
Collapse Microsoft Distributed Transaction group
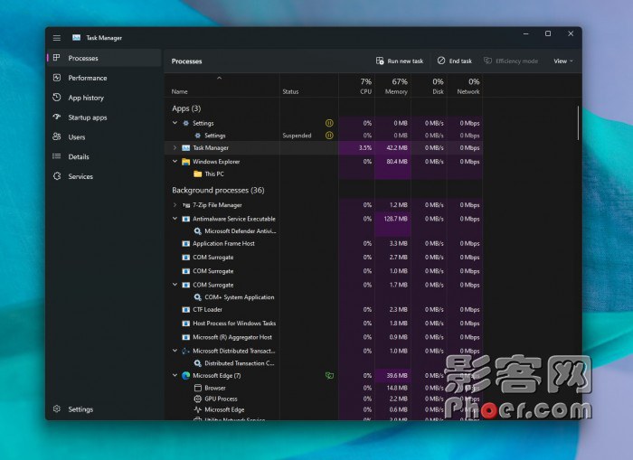click(x=175, y=351)
